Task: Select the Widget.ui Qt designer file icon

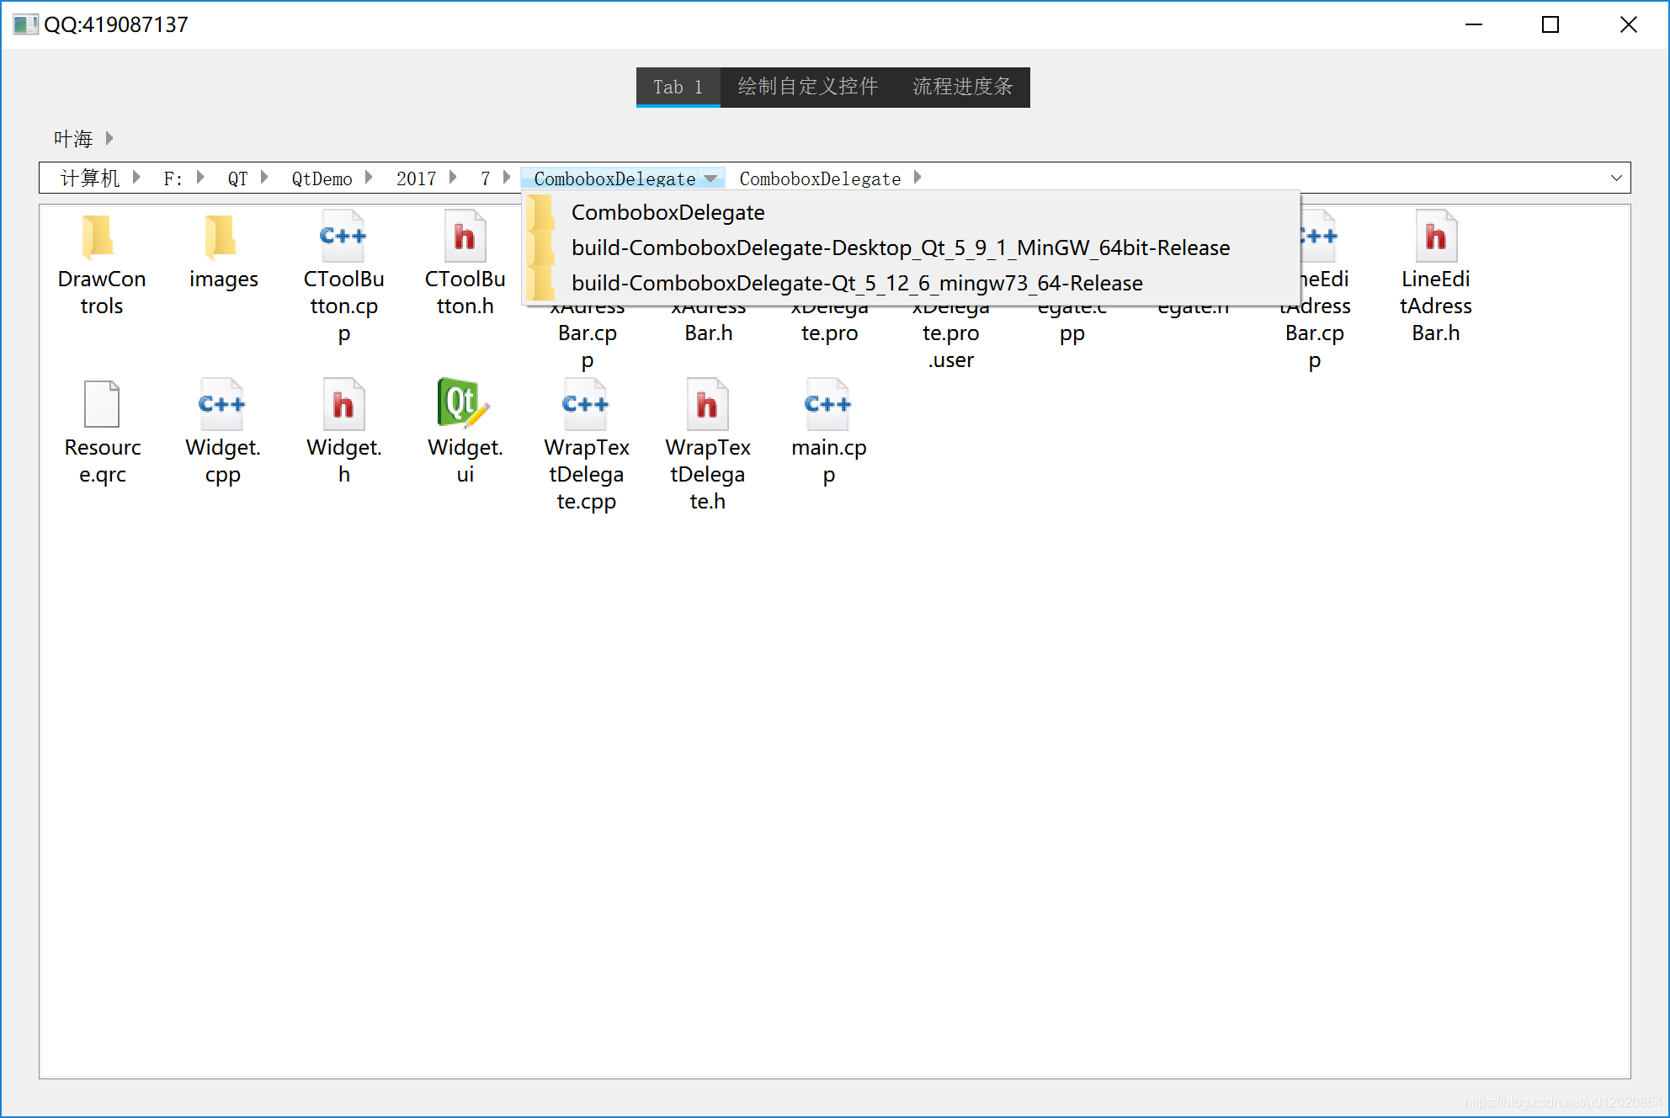Action: 463,402
